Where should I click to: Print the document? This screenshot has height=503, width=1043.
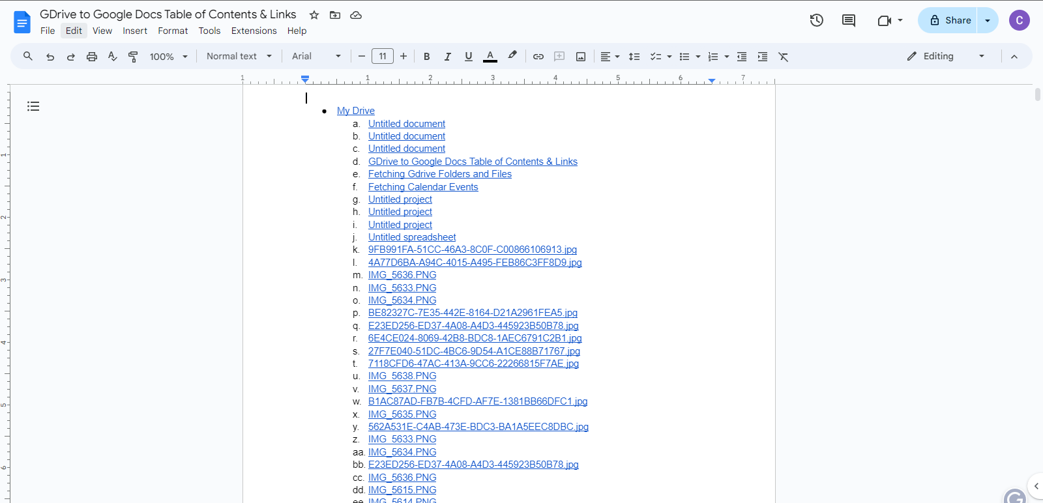tap(92, 57)
